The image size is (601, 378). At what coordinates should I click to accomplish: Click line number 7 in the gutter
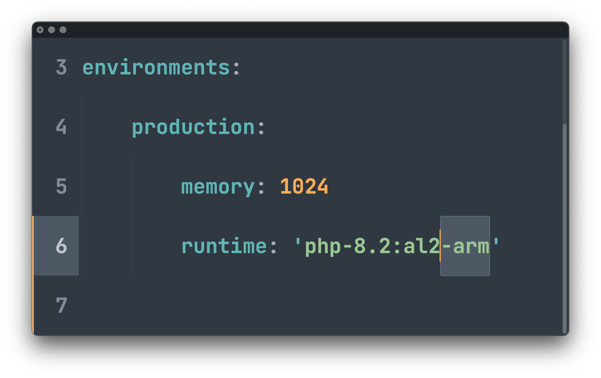[x=61, y=305]
